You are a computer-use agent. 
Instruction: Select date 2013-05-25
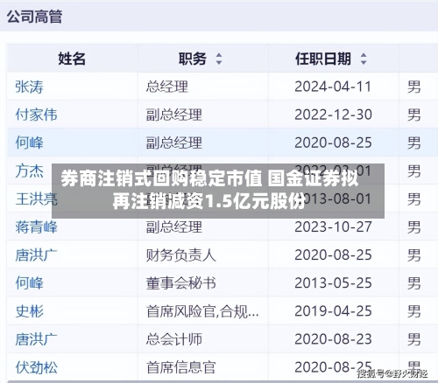pos(333,283)
